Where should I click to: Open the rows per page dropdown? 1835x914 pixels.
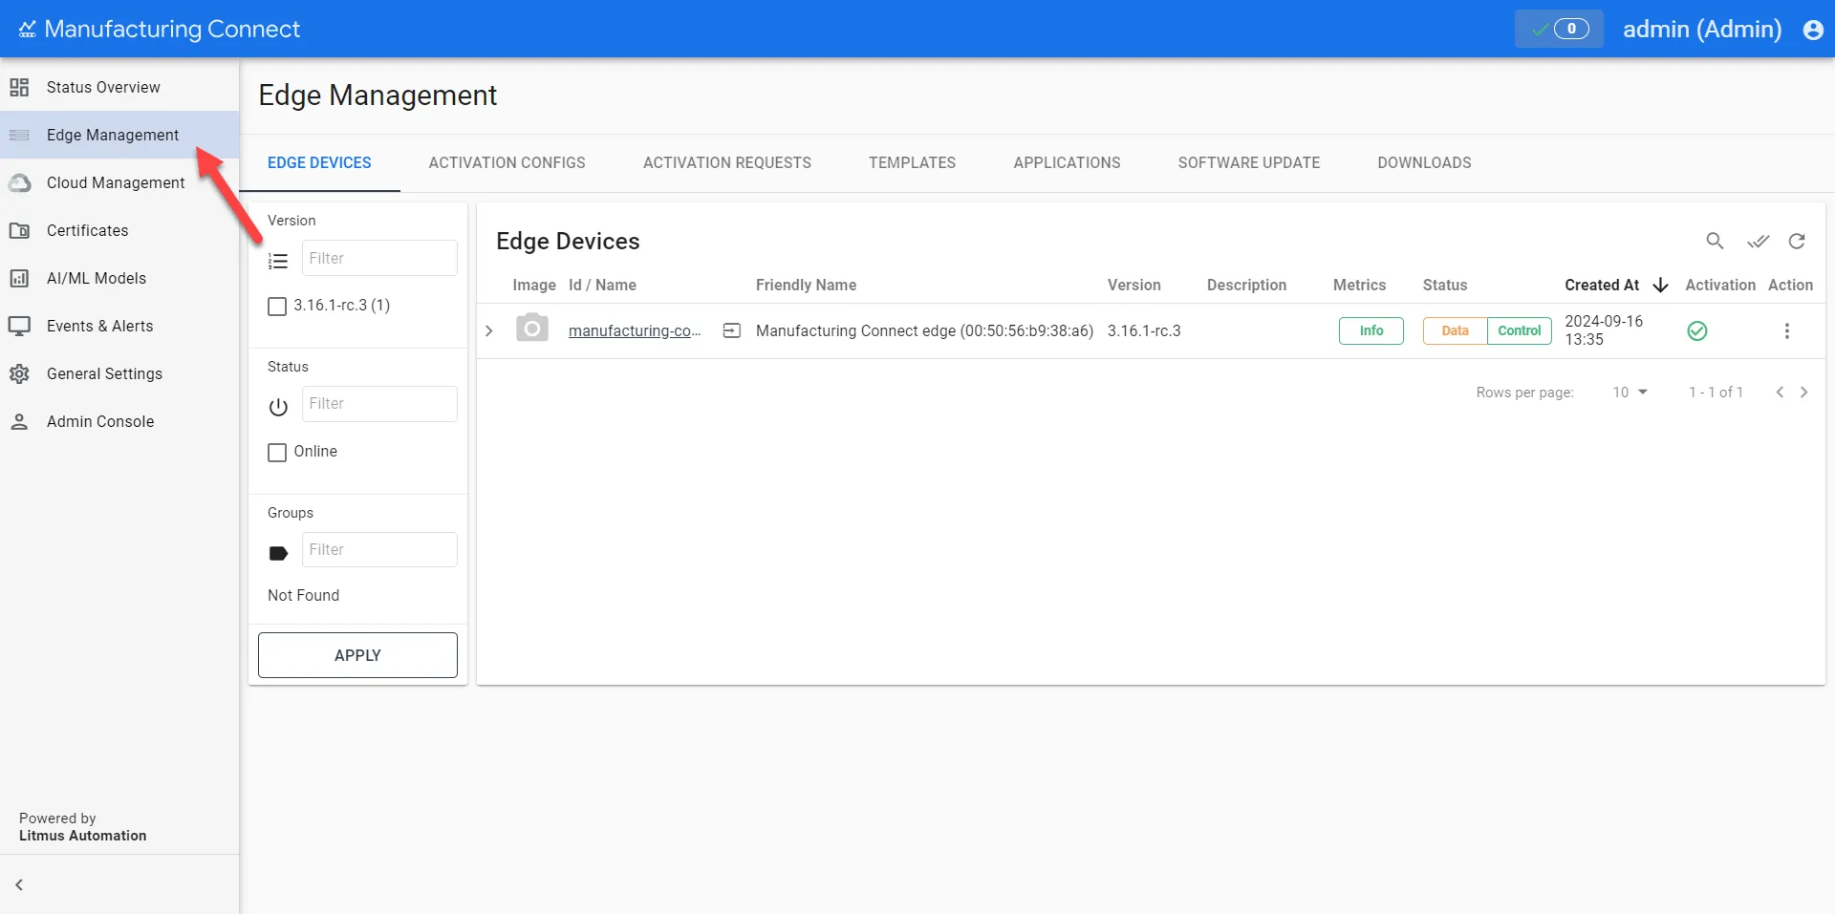tap(1630, 393)
